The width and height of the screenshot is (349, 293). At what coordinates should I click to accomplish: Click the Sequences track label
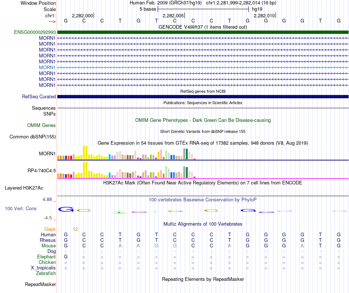coord(44,108)
